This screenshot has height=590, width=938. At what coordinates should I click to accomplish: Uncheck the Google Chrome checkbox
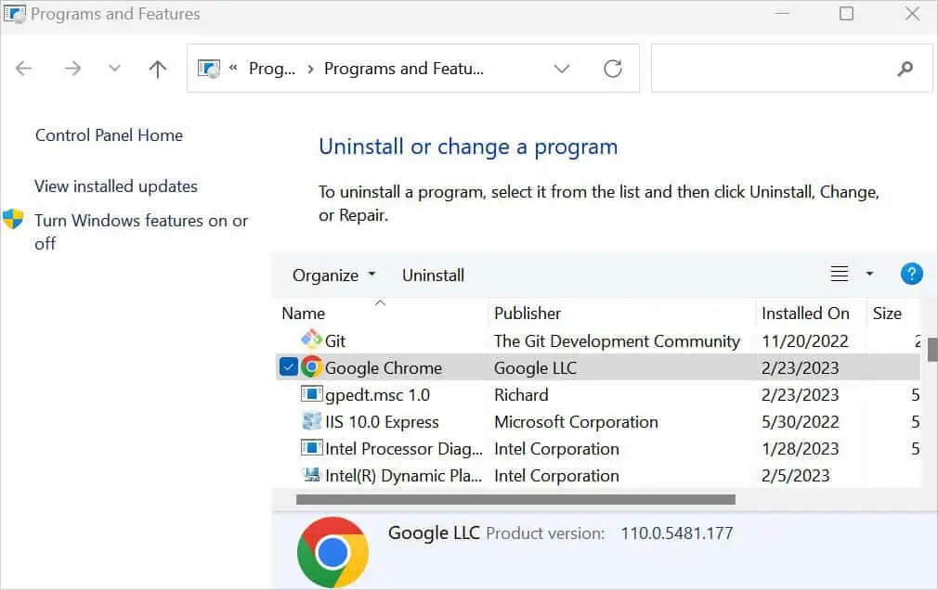[289, 366]
